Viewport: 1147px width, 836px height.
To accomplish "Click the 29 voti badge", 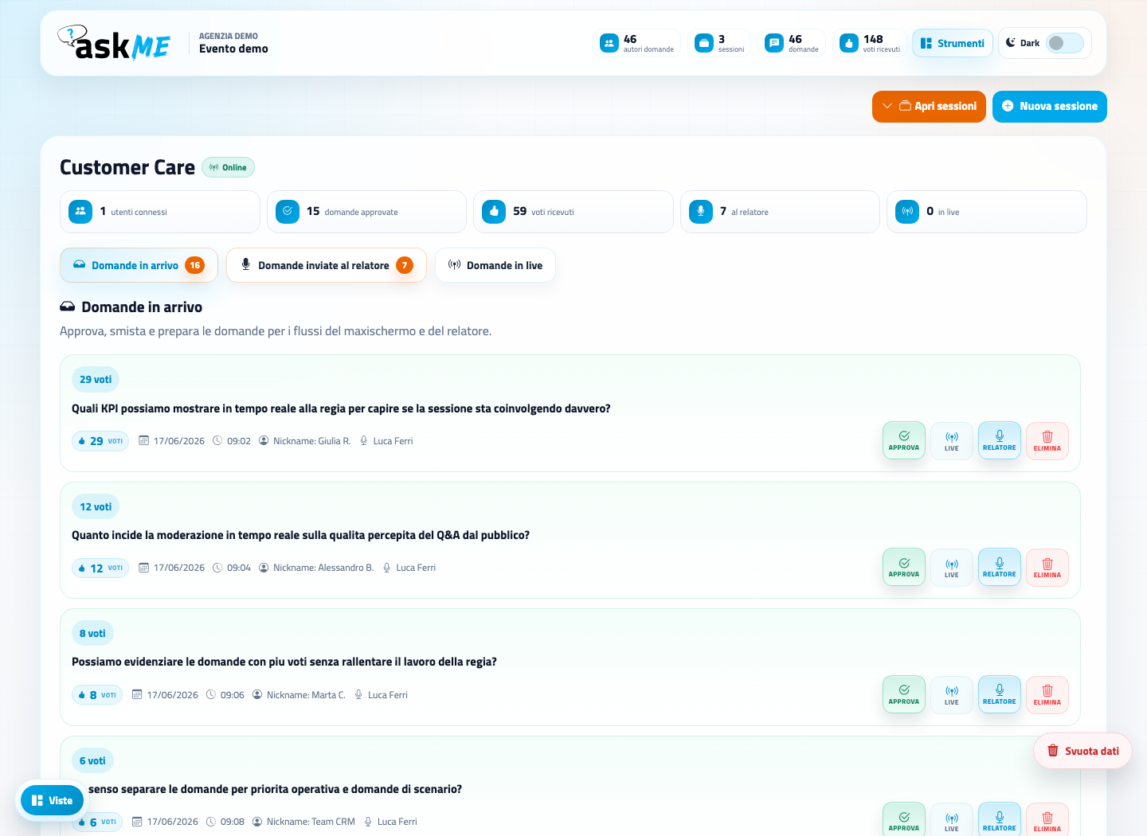I will [x=96, y=380].
